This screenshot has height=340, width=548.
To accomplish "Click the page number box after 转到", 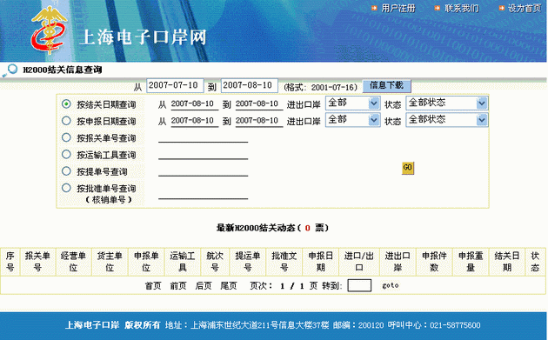I will 359,285.
